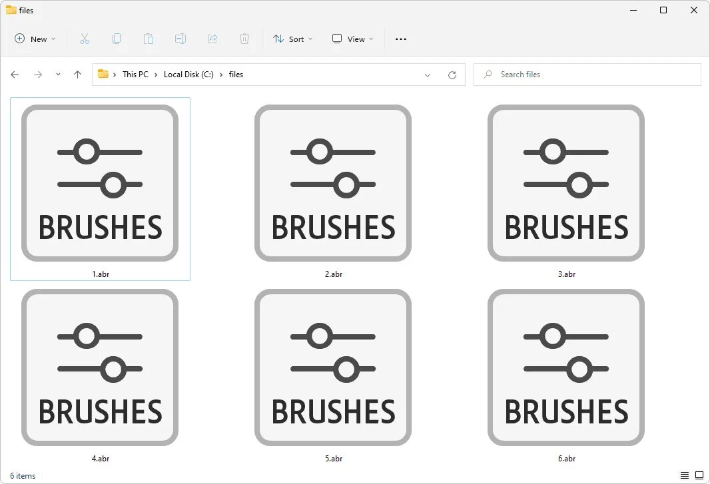Select the 6.abr brushes thumbnail
Viewport: 710px width, 484px height.
[566, 367]
